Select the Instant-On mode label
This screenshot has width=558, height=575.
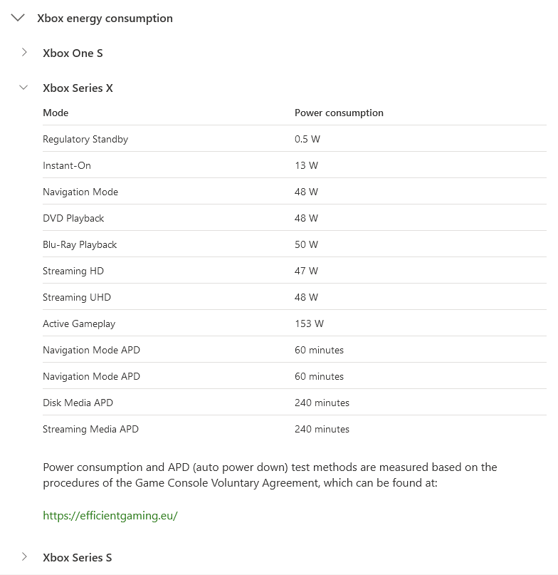pyautogui.click(x=67, y=166)
